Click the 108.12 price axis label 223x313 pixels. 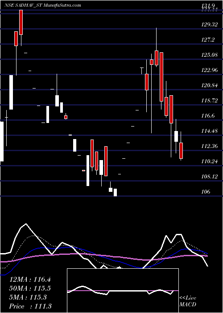pos(210,177)
